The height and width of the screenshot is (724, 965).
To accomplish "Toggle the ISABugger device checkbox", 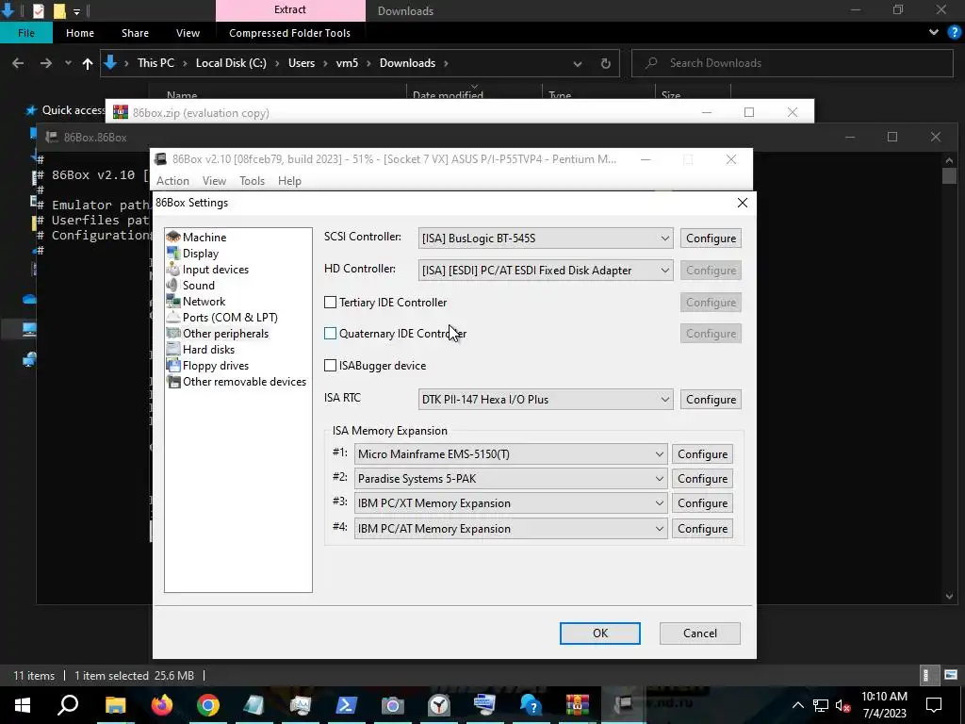I will point(331,365).
